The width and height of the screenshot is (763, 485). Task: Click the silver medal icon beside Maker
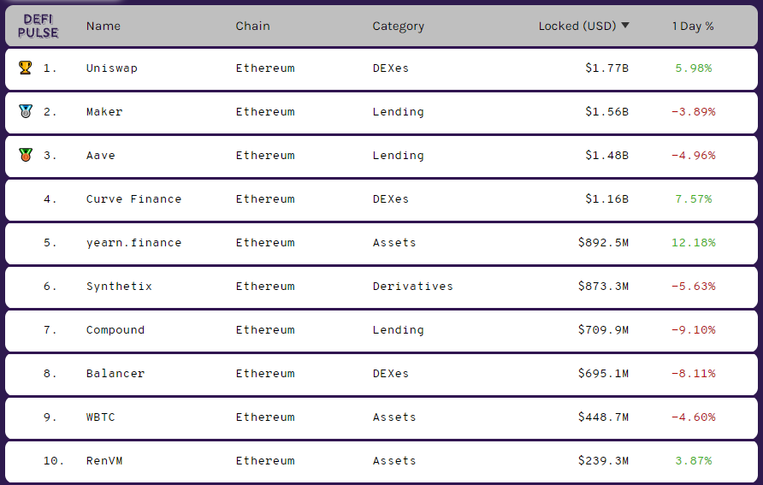26,111
